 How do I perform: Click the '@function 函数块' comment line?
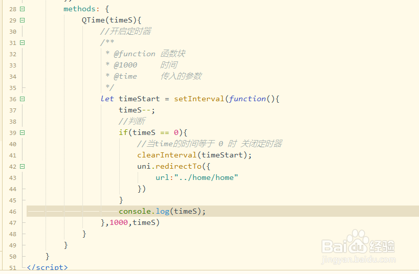tap(145, 54)
